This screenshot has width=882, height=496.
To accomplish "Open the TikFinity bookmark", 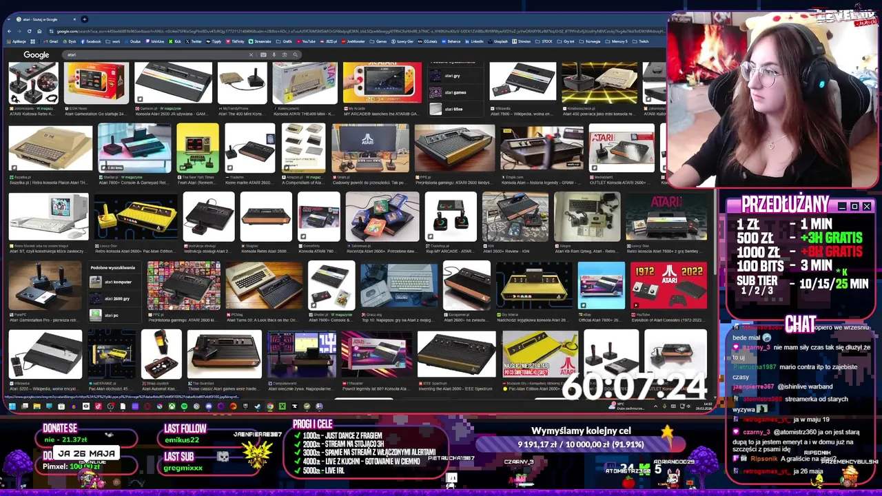I will 235,41.
